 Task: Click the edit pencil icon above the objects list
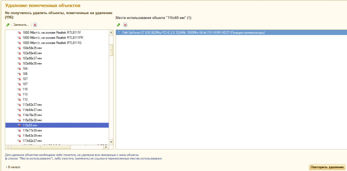(8, 25)
